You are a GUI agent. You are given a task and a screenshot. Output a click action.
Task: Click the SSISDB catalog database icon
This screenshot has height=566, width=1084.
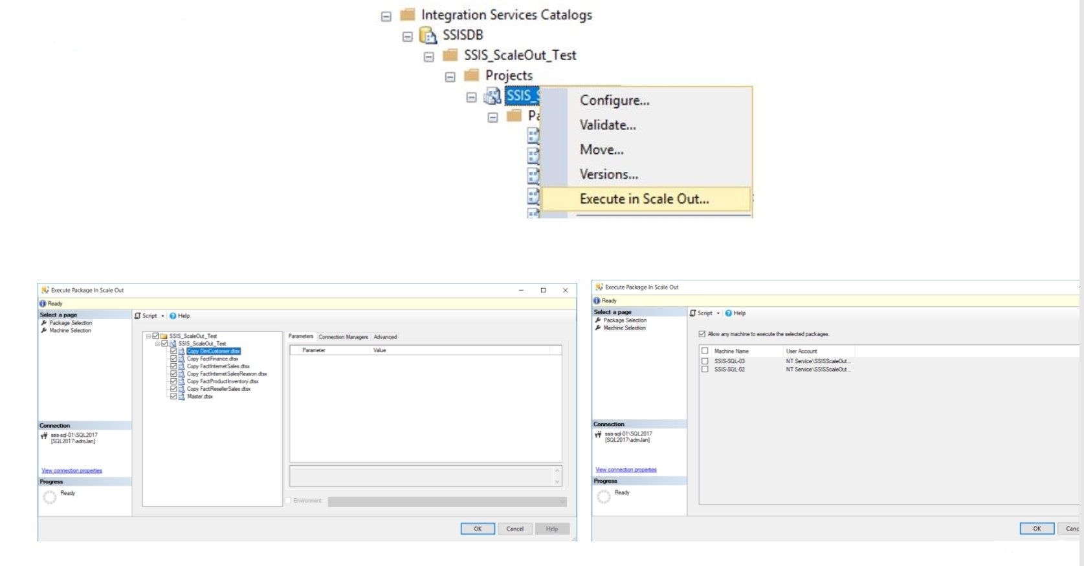pos(428,35)
